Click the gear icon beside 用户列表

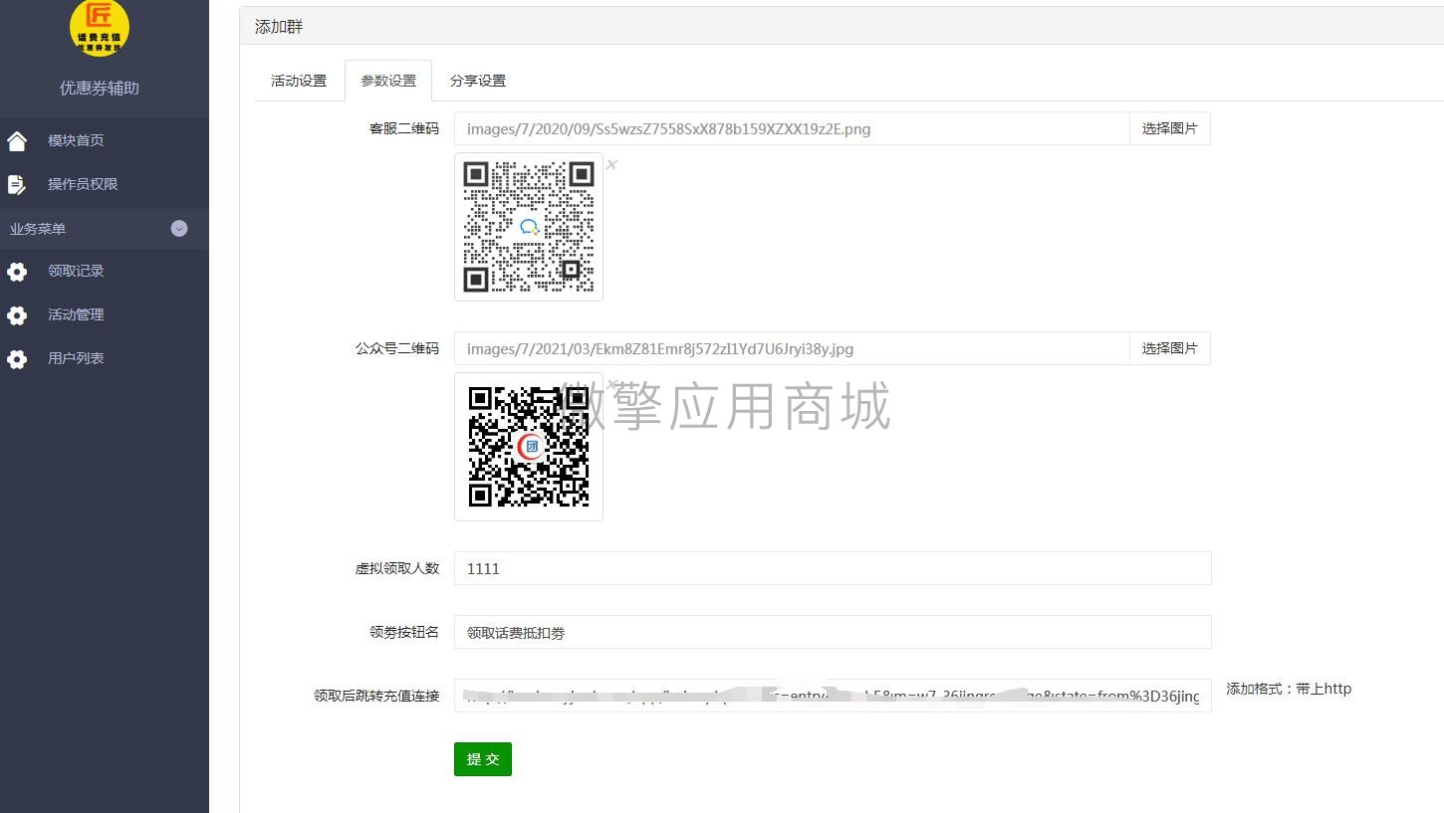(x=17, y=359)
